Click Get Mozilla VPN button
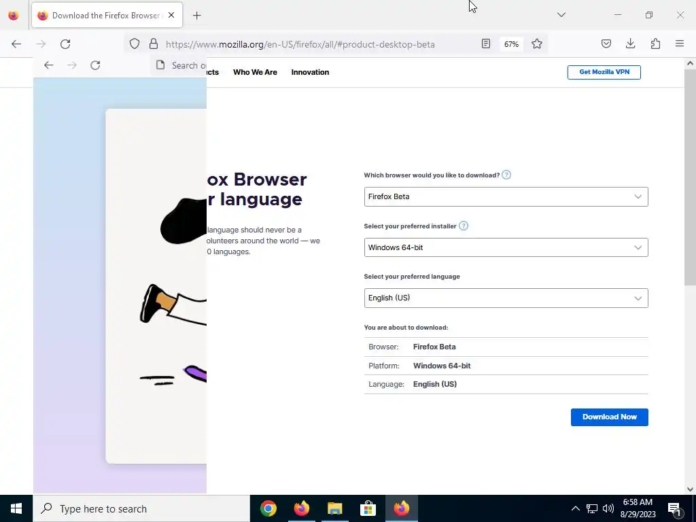This screenshot has height=522, width=696. click(x=604, y=72)
